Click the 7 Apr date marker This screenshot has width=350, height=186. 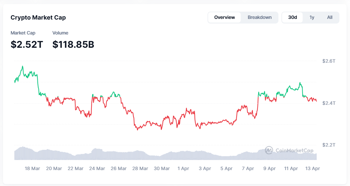(x=248, y=168)
